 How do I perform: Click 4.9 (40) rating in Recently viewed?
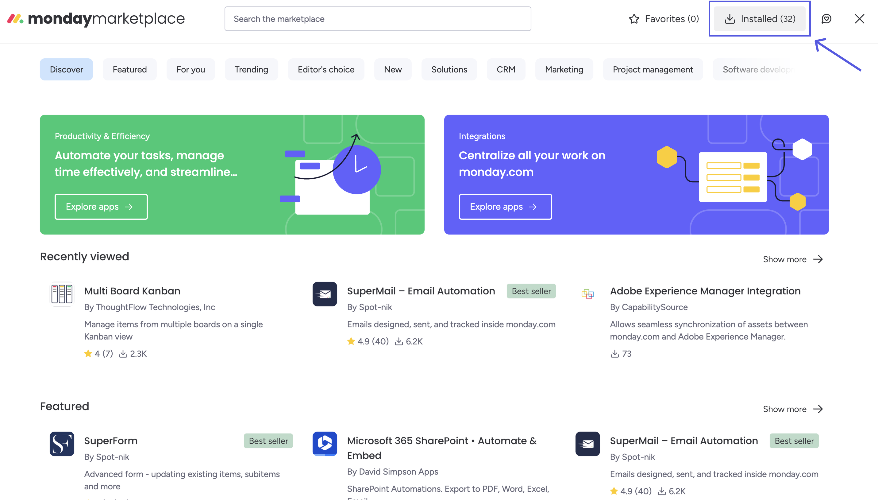pyautogui.click(x=368, y=341)
